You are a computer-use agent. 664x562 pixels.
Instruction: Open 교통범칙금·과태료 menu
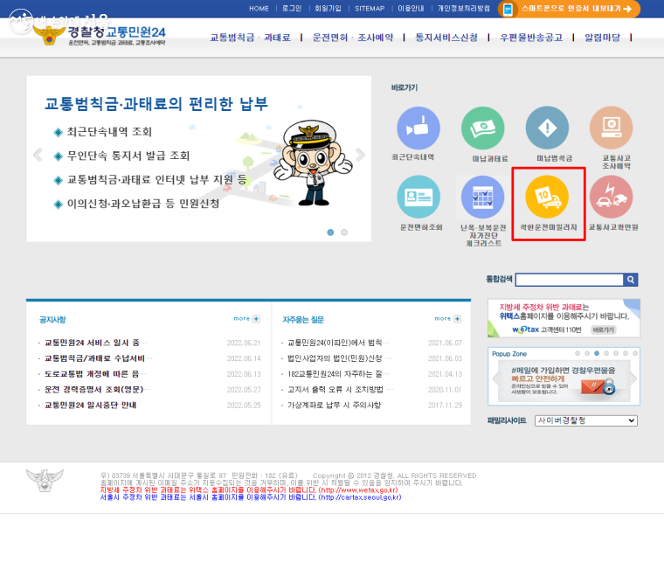250,38
